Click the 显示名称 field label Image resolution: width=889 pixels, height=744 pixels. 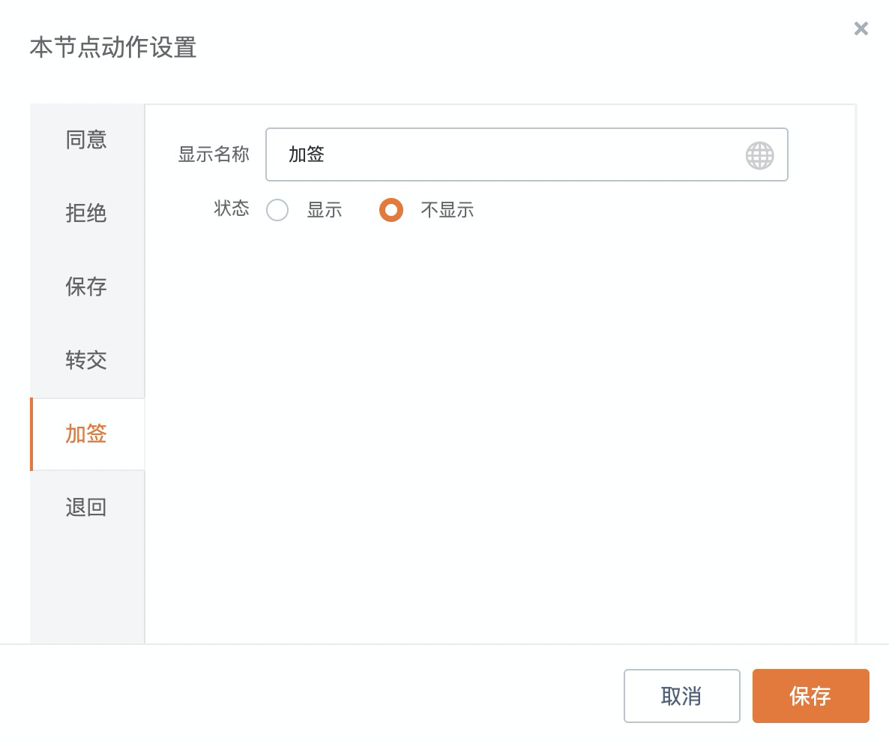214,154
